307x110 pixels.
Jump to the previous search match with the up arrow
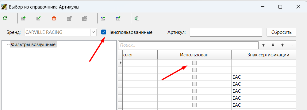pyautogui.click(x=282, y=45)
